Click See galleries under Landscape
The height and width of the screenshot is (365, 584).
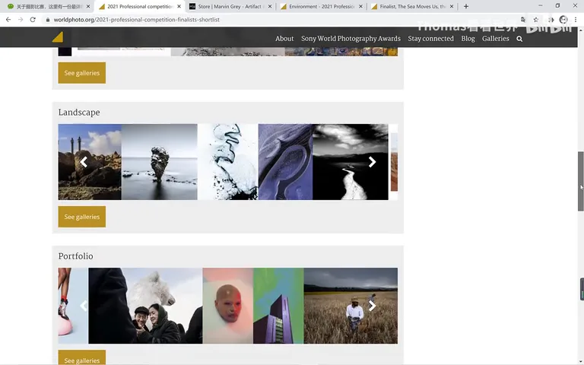(x=82, y=217)
